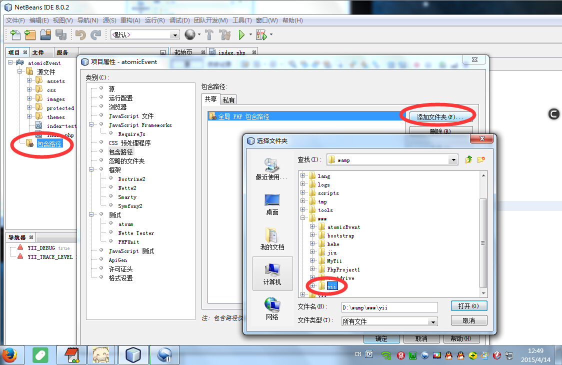Viewport: 562px width, 365px height.
Task: Expand the atomicEvent folder in chooser
Action: point(312,226)
